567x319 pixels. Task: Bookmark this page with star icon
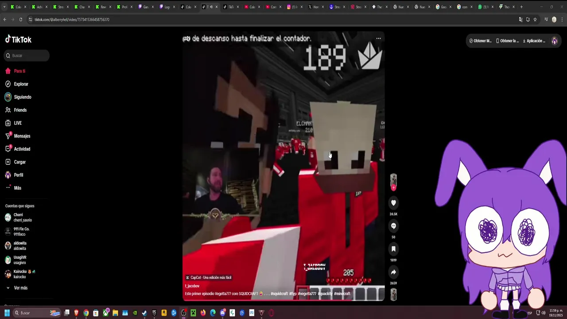pyautogui.click(x=535, y=19)
